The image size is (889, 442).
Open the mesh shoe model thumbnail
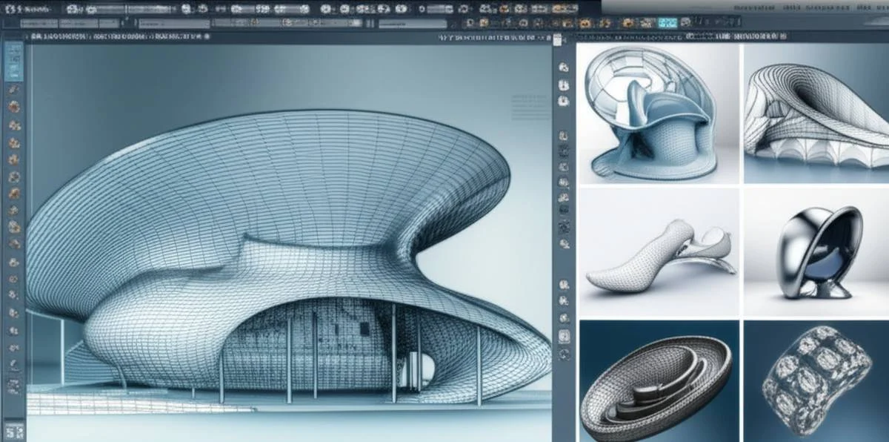click(x=659, y=252)
